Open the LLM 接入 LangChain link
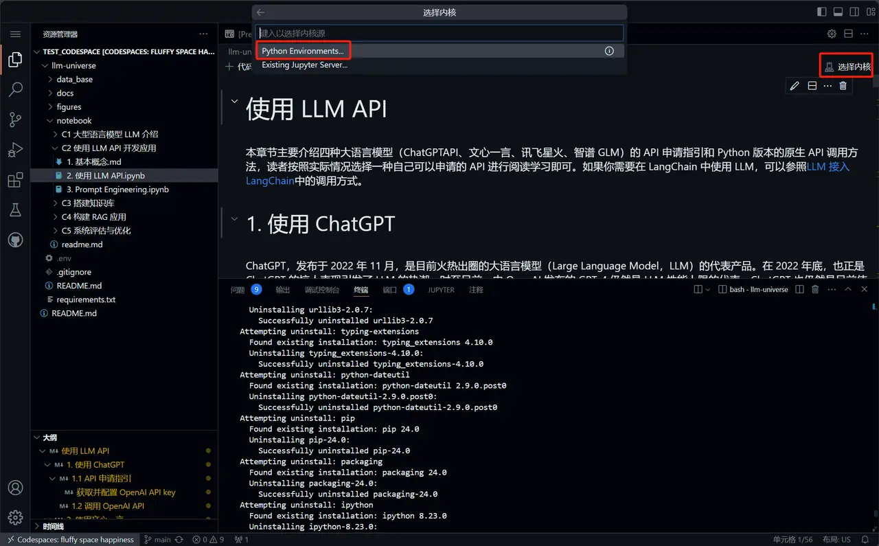 click(x=827, y=166)
